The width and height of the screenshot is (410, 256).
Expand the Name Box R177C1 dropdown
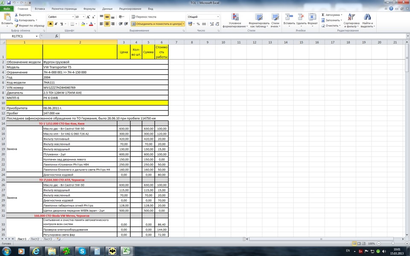point(37,36)
